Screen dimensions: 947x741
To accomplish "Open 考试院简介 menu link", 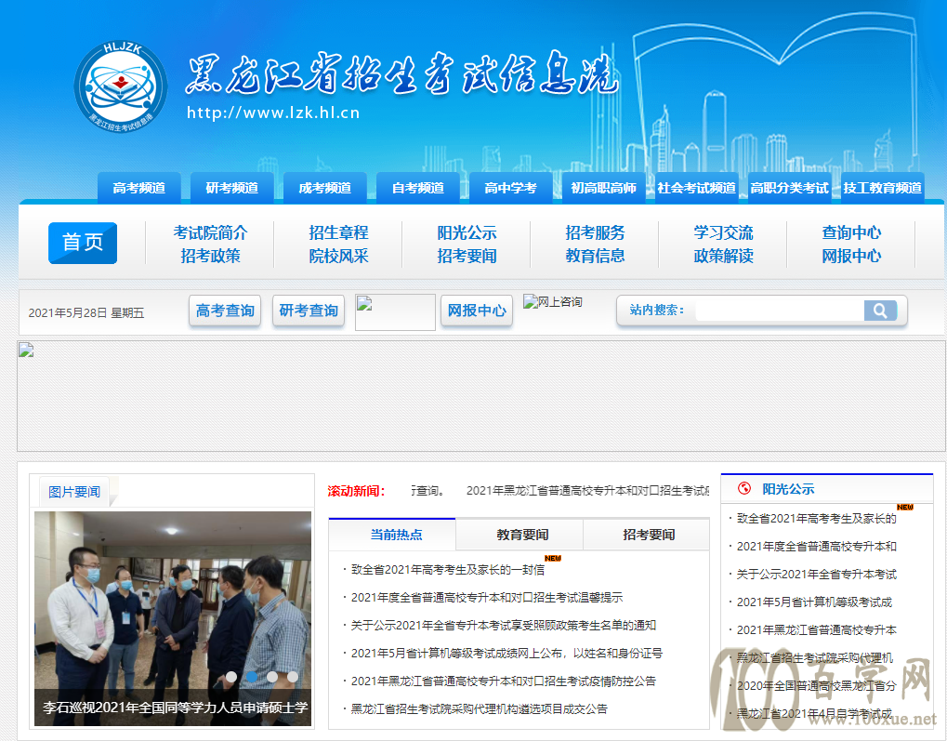I will pyautogui.click(x=210, y=232).
